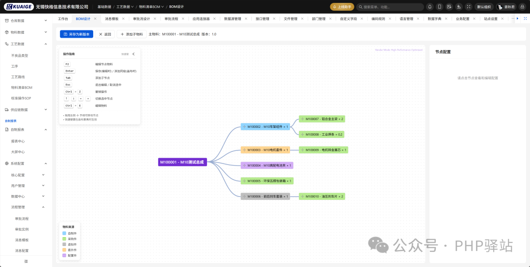Select the node M100008 - 工业焊条

pyautogui.click(x=321, y=134)
